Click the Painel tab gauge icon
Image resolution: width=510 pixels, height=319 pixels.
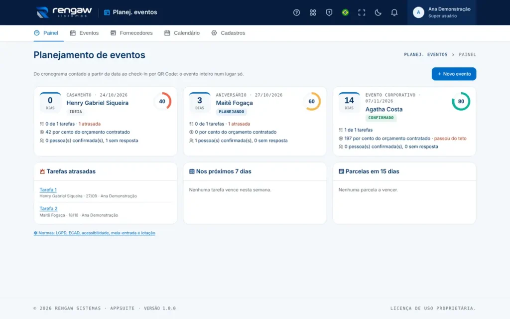pos(37,33)
